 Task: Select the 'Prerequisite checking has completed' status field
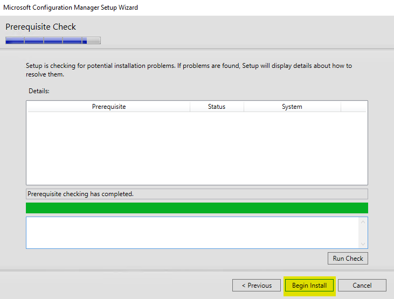coord(197,193)
